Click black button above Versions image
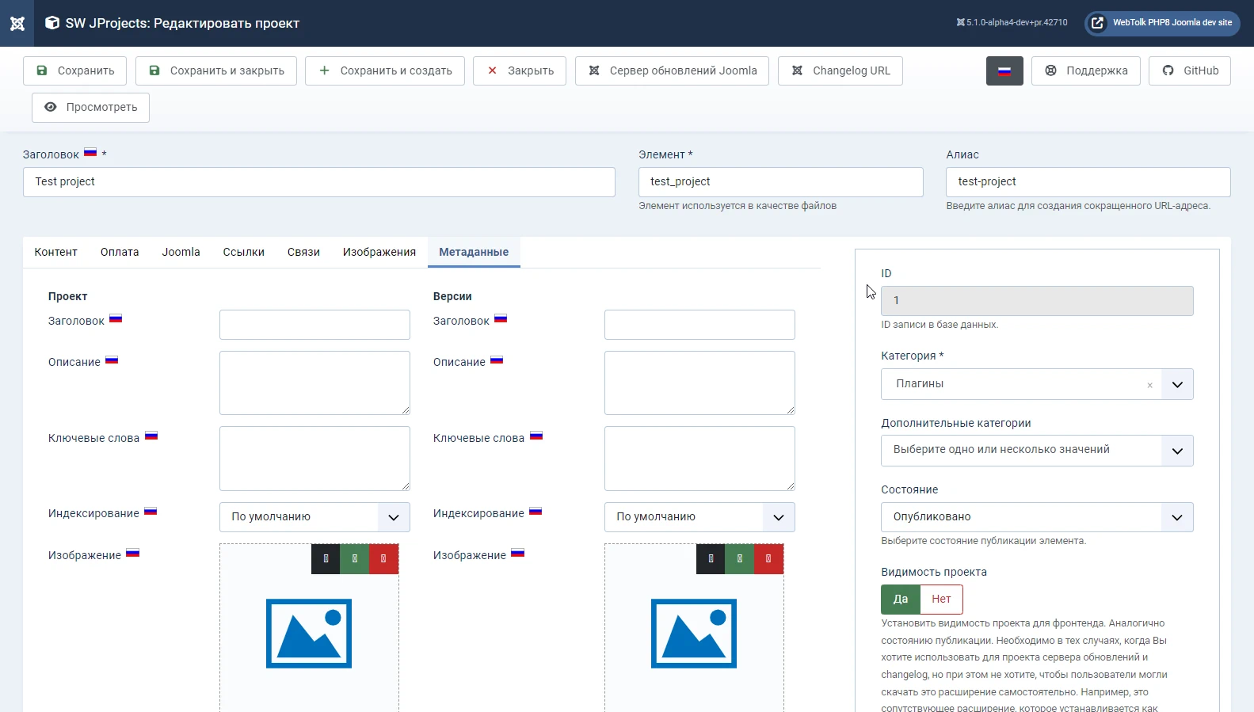Image resolution: width=1254 pixels, height=712 pixels. 711,558
